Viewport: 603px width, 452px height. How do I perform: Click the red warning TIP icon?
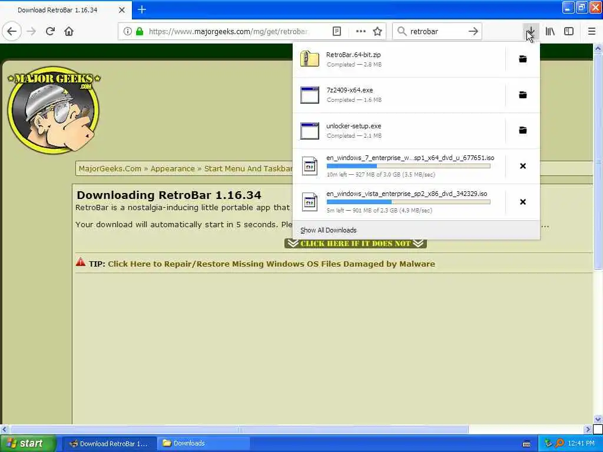[81, 262]
